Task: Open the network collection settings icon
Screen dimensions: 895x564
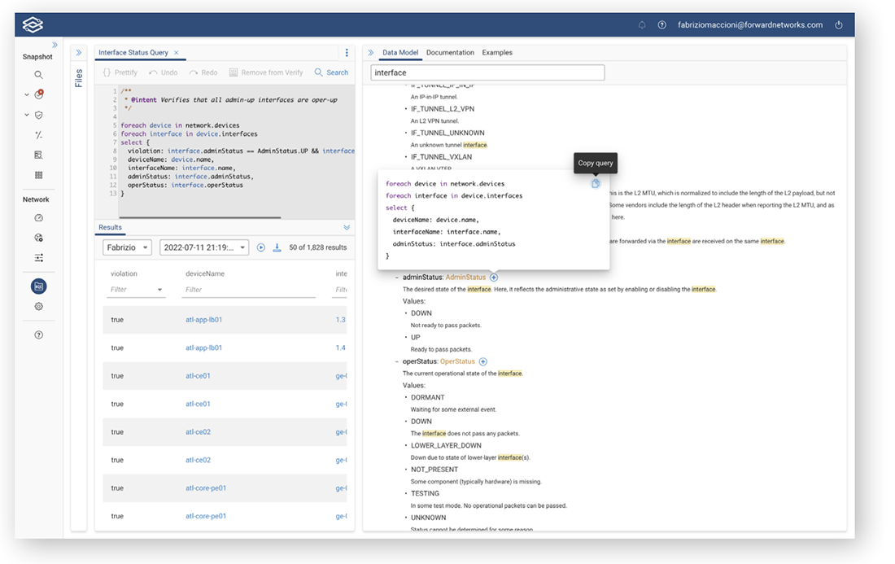Action: [x=38, y=238]
